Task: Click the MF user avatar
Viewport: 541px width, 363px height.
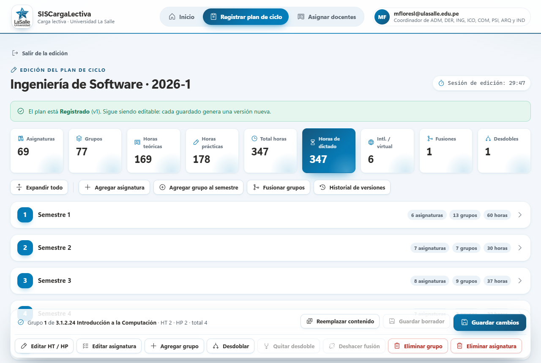Action: (x=382, y=17)
